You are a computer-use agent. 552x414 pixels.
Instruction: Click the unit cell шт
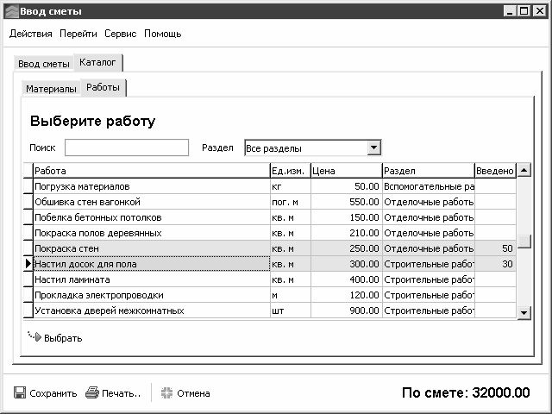[291, 310]
